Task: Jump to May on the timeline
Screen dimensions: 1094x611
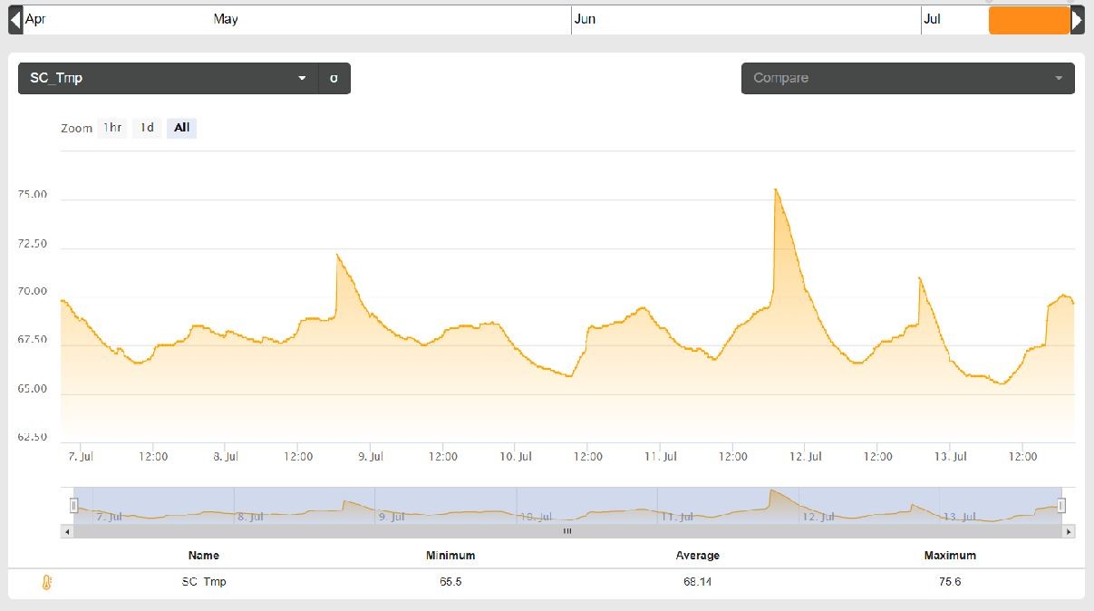Action: coord(226,19)
